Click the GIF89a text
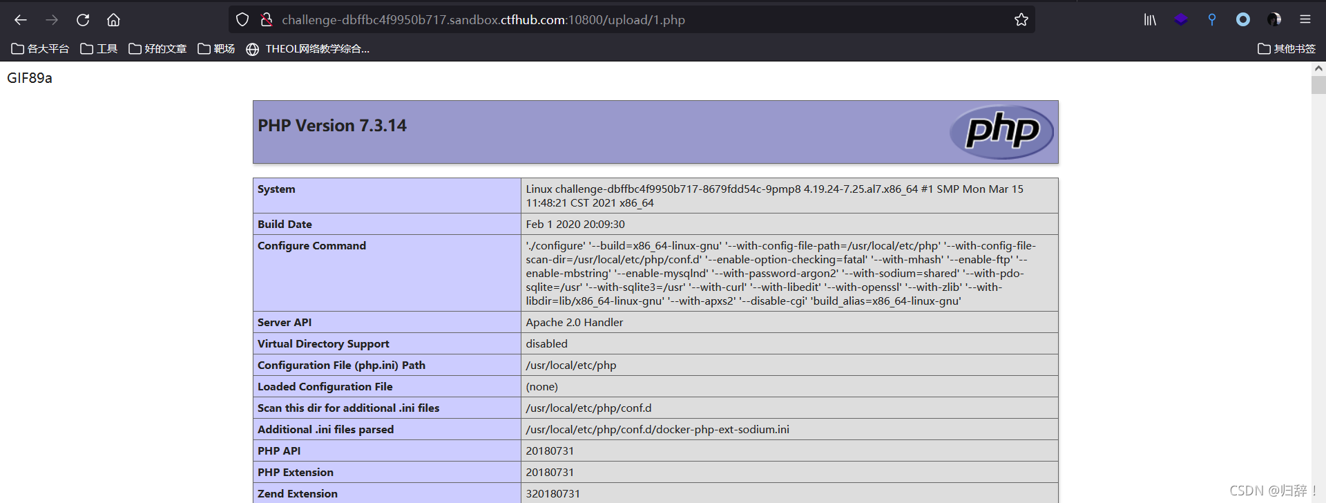This screenshot has width=1326, height=503. pos(30,78)
